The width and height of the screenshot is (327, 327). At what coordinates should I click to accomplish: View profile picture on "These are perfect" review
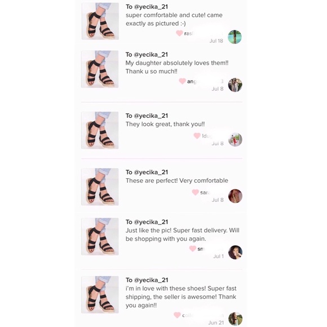(x=235, y=196)
